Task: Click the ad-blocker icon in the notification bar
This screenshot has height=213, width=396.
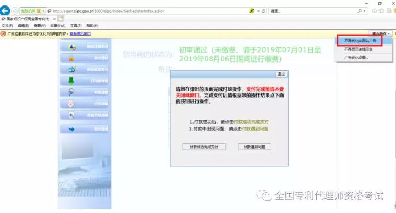Action: [x=3, y=34]
